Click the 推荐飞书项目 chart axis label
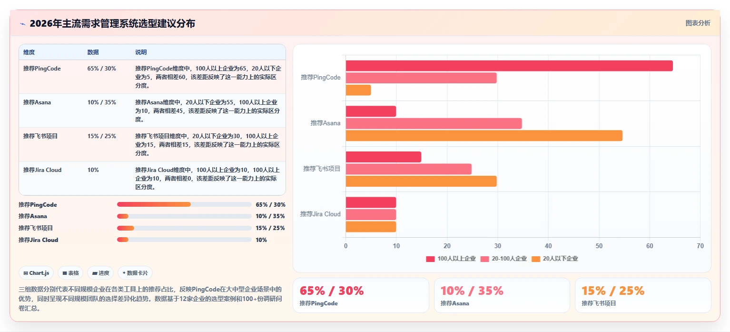This screenshot has height=332, width=730. (x=322, y=169)
